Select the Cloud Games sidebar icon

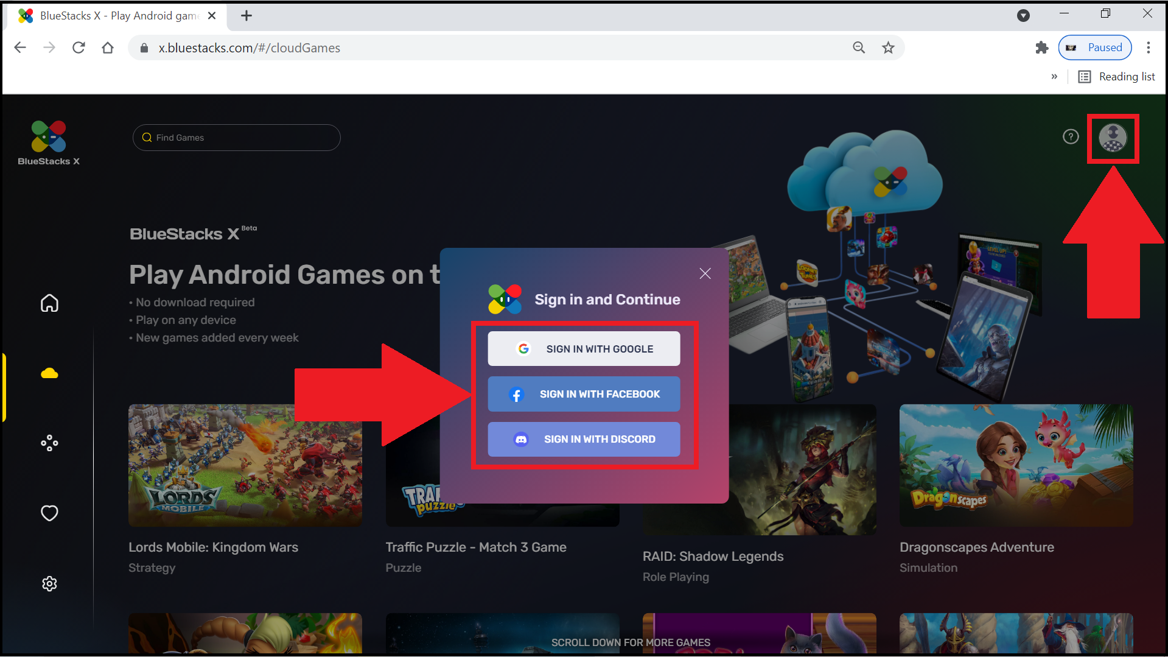pos(49,373)
